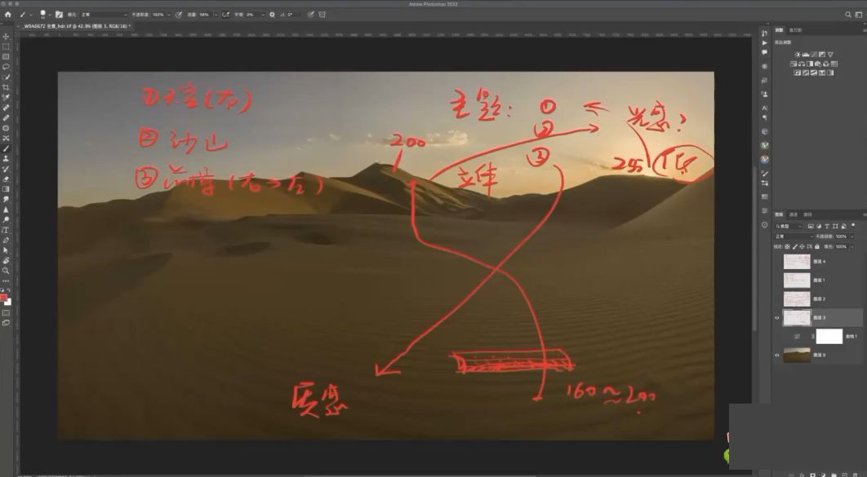Select the Clone Stamp tool
This screenshot has height=477, width=867.
(x=6, y=158)
